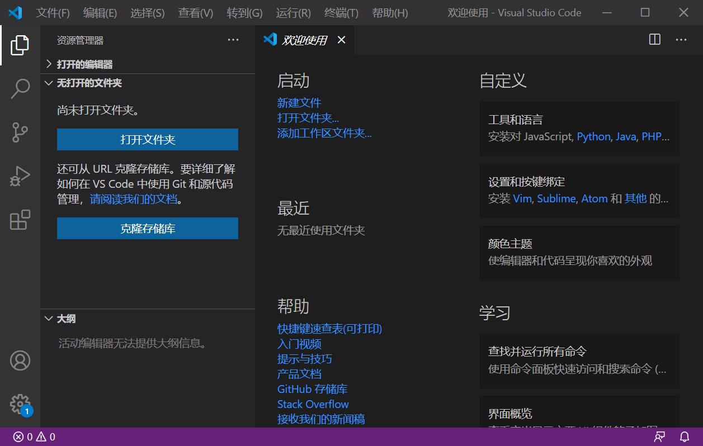703x446 pixels.
Task: Expand the 打开的编辑器 section
Action: point(148,64)
